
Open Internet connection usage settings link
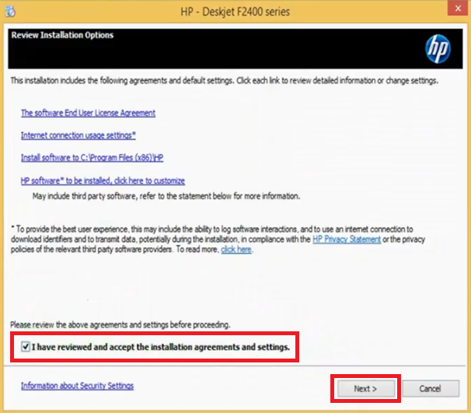(78, 135)
